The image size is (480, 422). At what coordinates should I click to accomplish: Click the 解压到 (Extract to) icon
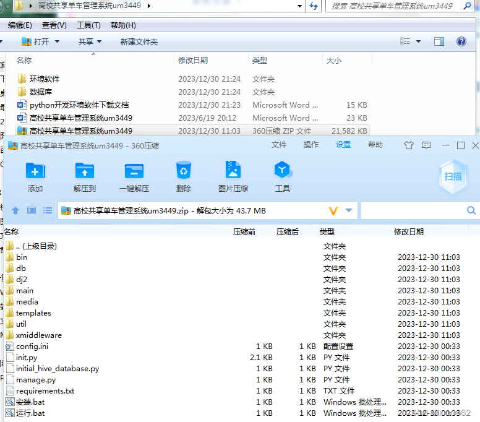(x=85, y=170)
